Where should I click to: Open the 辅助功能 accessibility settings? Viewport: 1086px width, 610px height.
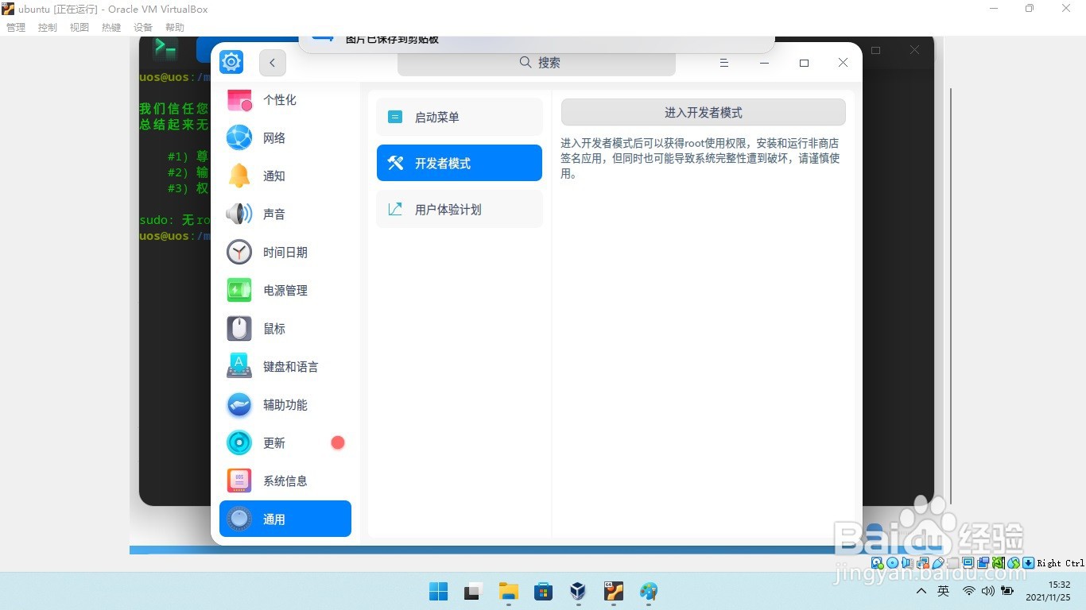pyautogui.click(x=285, y=405)
